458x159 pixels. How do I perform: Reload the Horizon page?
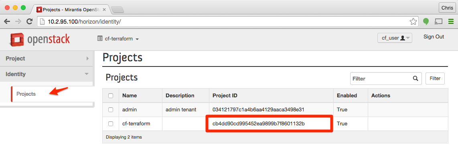click(x=30, y=21)
